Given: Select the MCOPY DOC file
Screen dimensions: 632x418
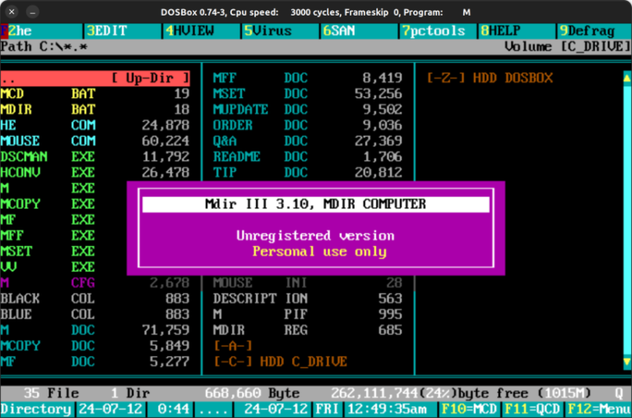Looking at the screenshot, I should tap(95, 346).
